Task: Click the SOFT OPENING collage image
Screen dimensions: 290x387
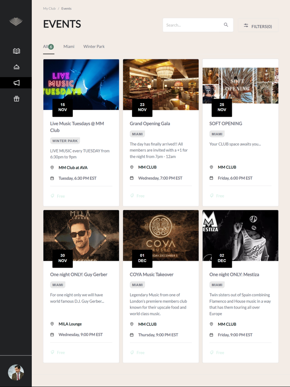Action: coord(240,85)
